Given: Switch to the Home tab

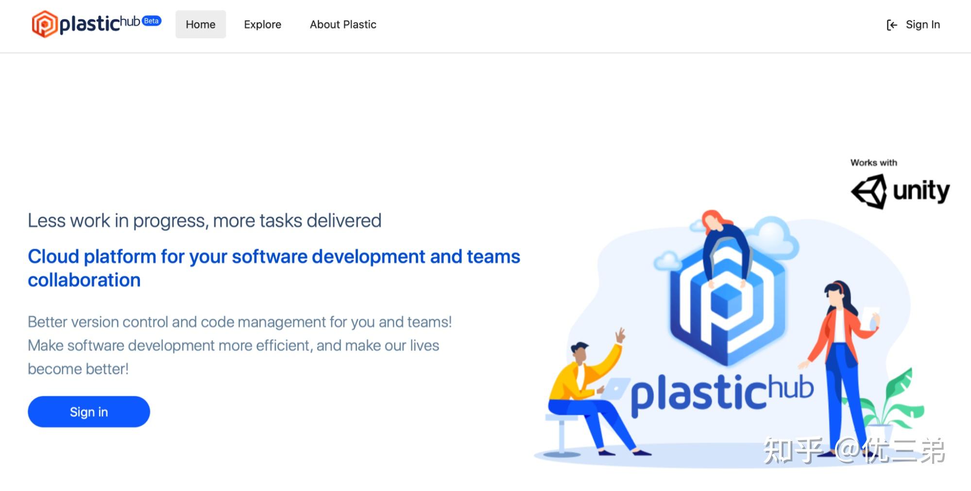Looking at the screenshot, I should pyautogui.click(x=200, y=24).
